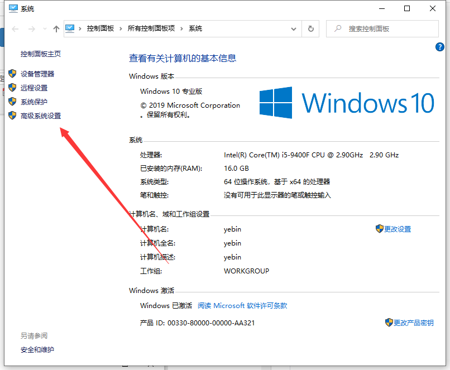The image size is (450, 370).
Task: Click the shield icon beside 更改产品密钥
Action: point(389,323)
